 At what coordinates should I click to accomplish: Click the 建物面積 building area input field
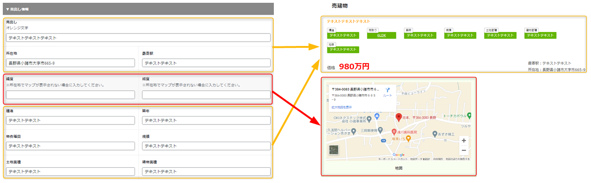[206, 171]
